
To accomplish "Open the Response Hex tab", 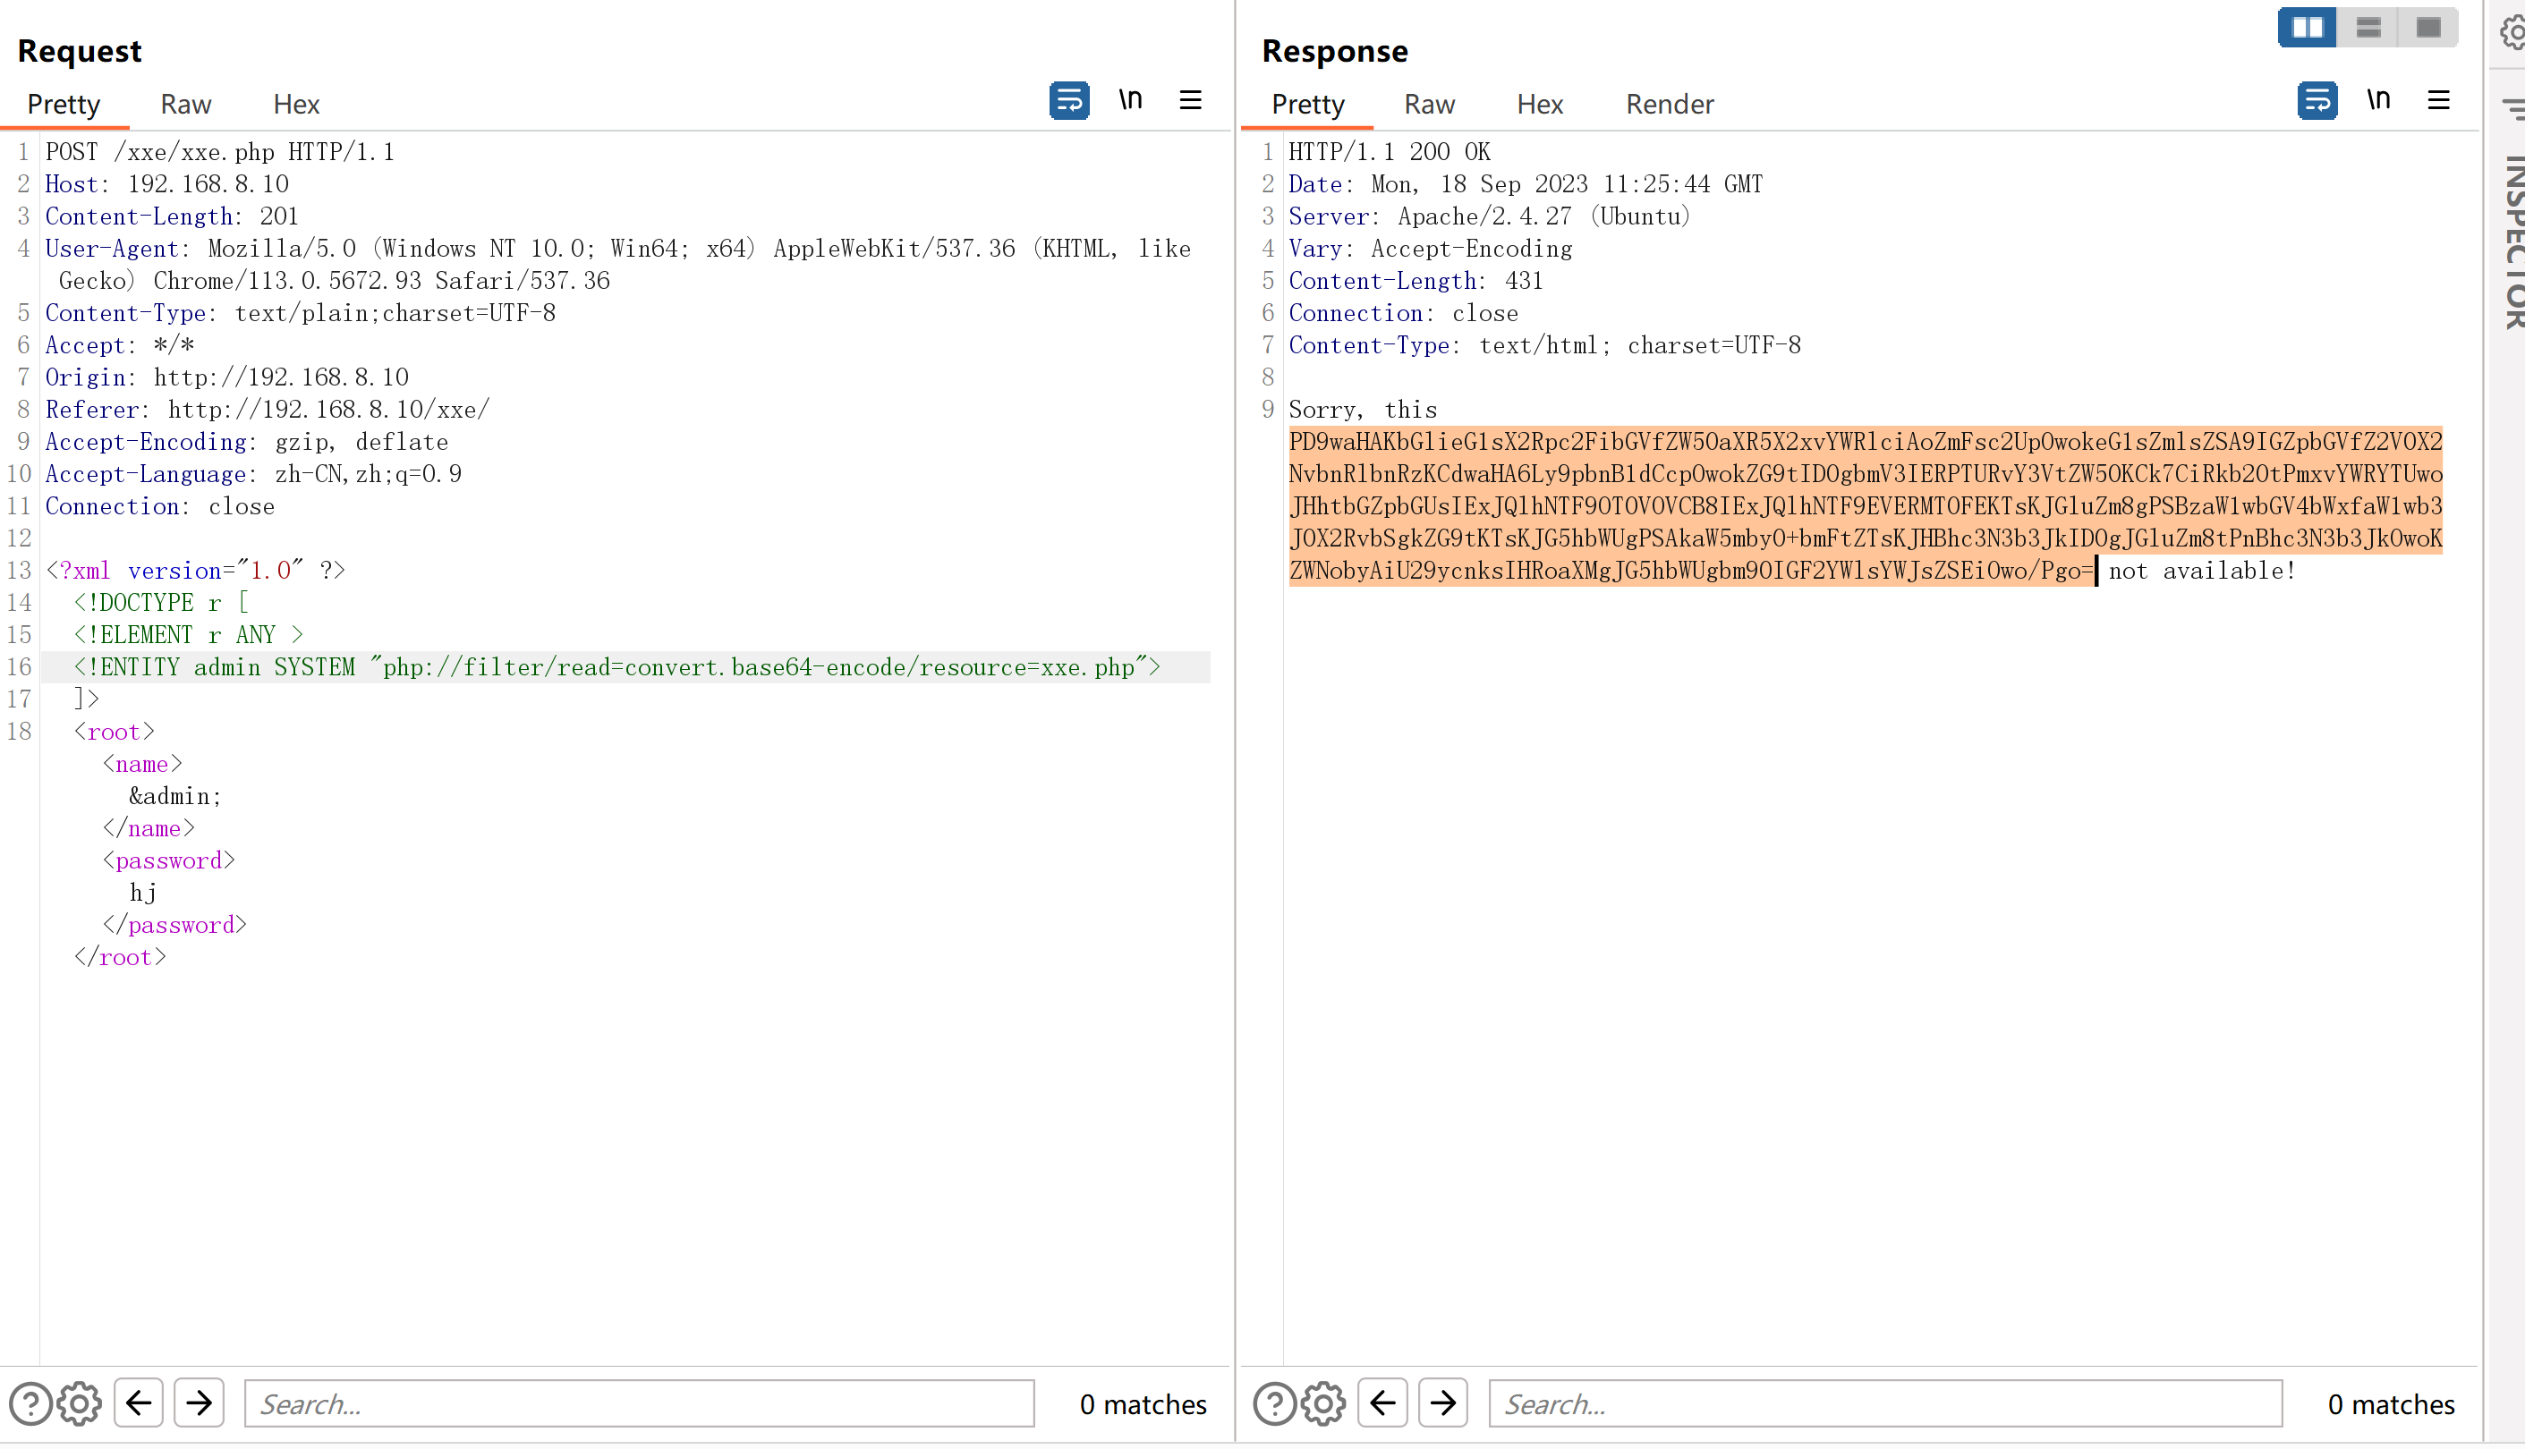I will coord(1539,105).
